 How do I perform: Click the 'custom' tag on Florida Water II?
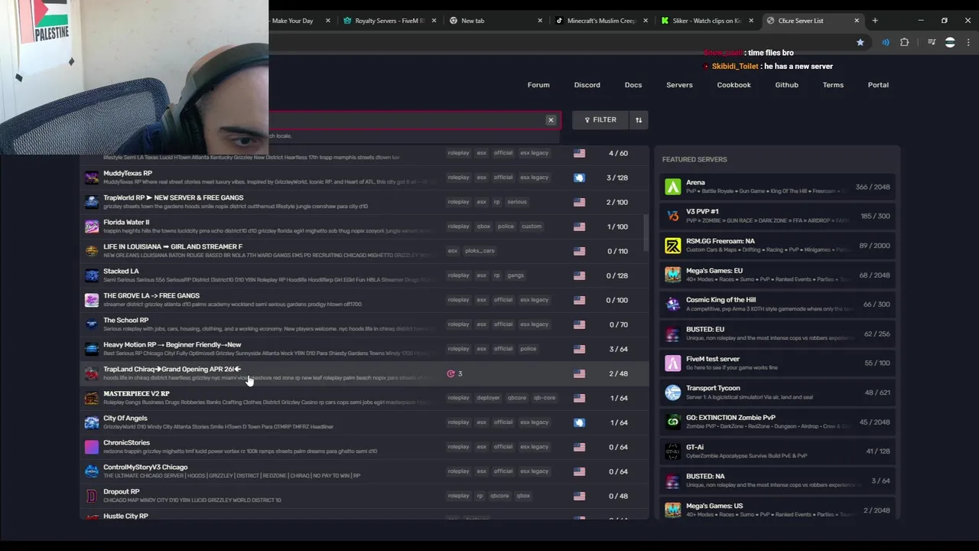532,227
